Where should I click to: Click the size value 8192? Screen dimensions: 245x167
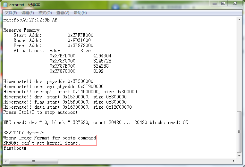[98, 71]
